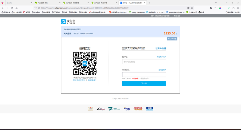Click the Firefox logo icon in tab bar
This screenshot has width=241, height=130.
(2, 3)
